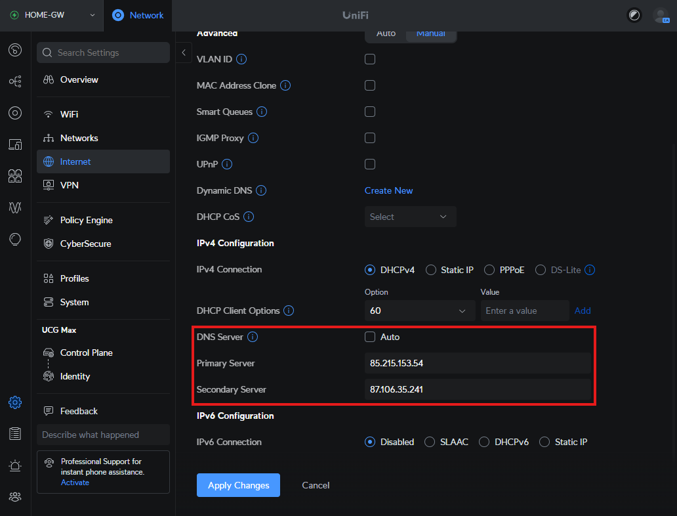Click the MAC Address Clone info icon
Image resolution: width=677 pixels, height=516 pixels.
pyautogui.click(x=285, y=85)
